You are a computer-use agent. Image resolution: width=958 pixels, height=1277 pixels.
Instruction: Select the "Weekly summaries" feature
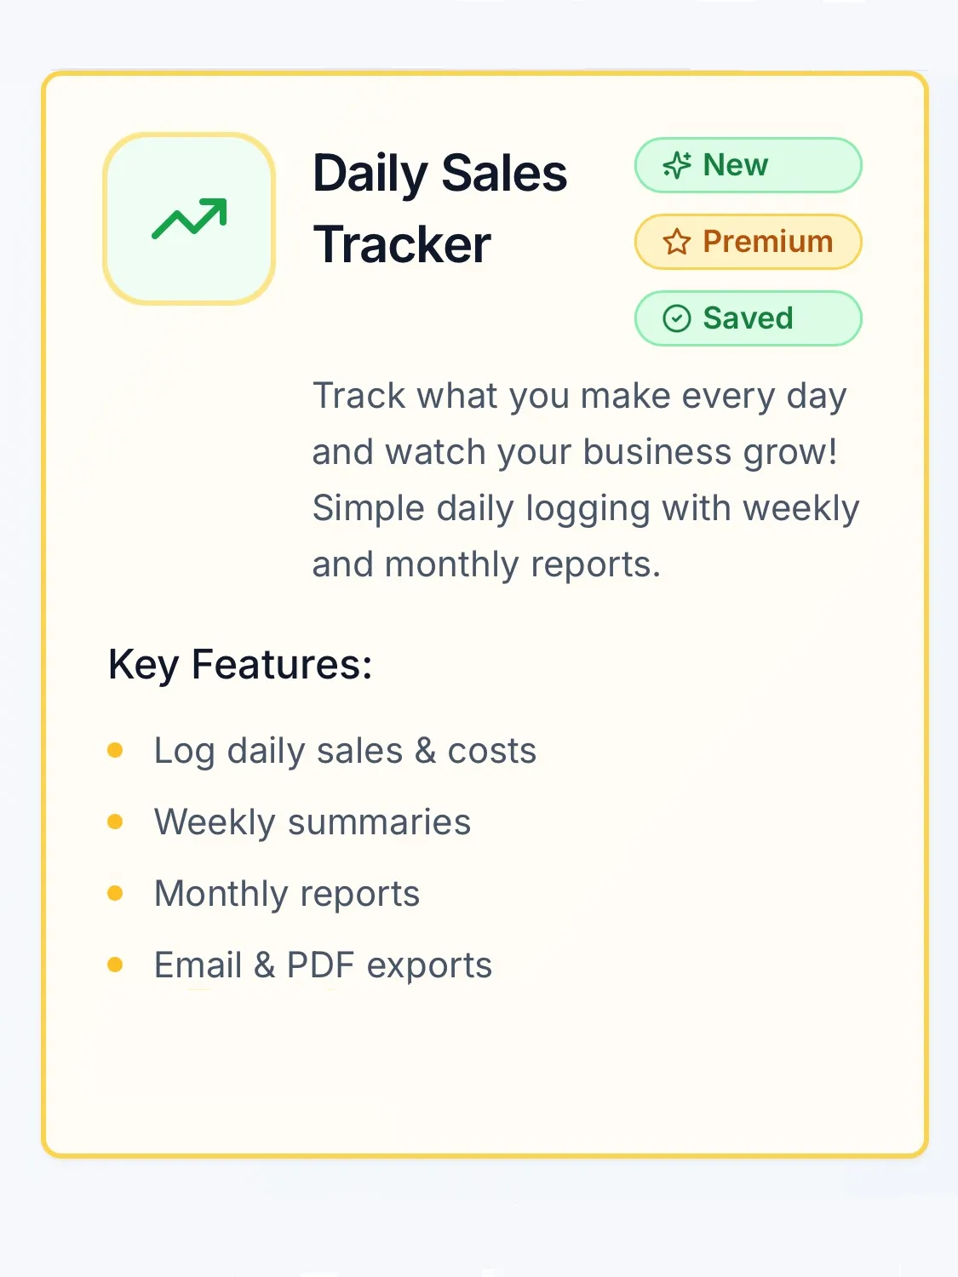click(x=313, y=822)
